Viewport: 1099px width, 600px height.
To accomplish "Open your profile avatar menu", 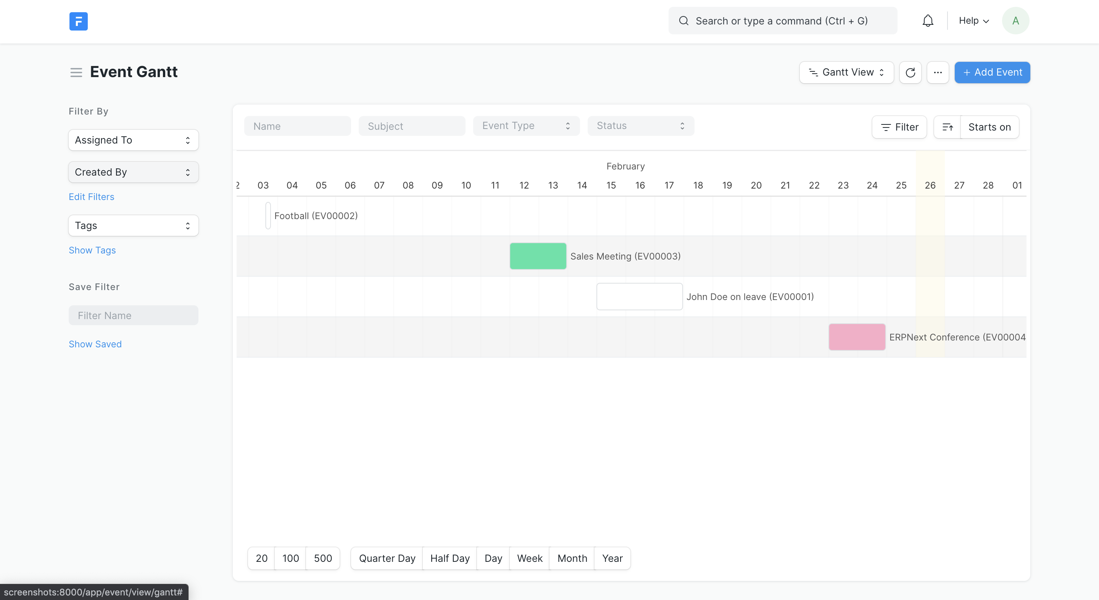I will click(1015, 21).
